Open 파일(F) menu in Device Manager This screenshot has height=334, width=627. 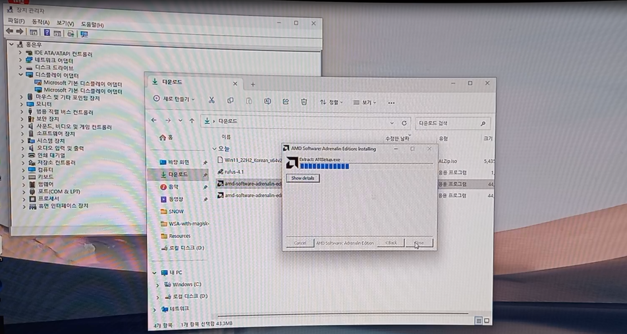pos(16,21)
